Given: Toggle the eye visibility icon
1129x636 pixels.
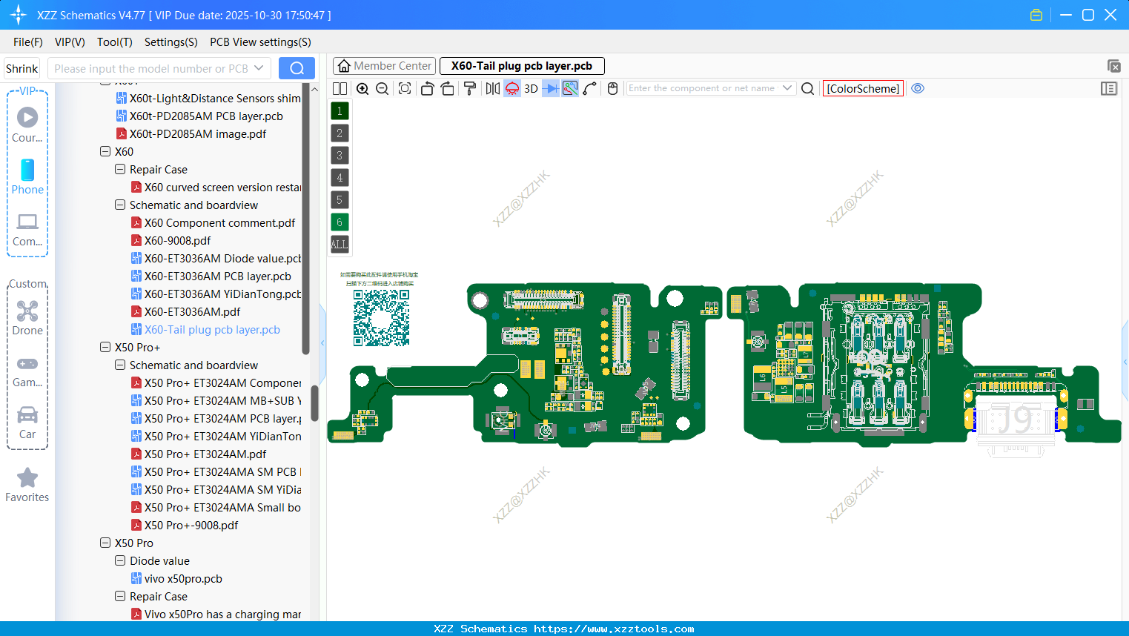Looking at the screenshot, I should [918, 87].
